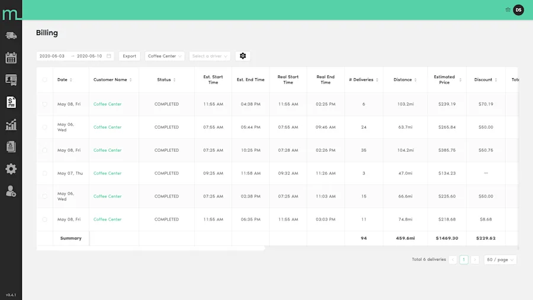This screenshot has height=300, width=533.
Task: Open the Select a driver dropdown
Action: pos(210,56)
